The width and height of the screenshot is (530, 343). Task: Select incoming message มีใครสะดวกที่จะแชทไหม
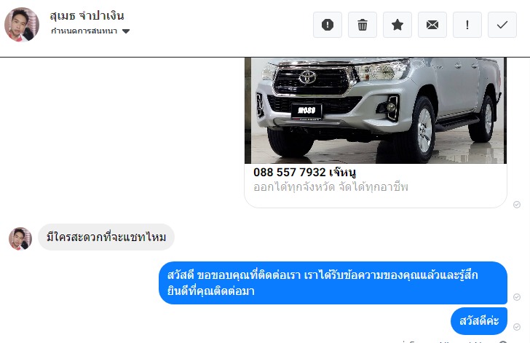(x=106, y=237)
